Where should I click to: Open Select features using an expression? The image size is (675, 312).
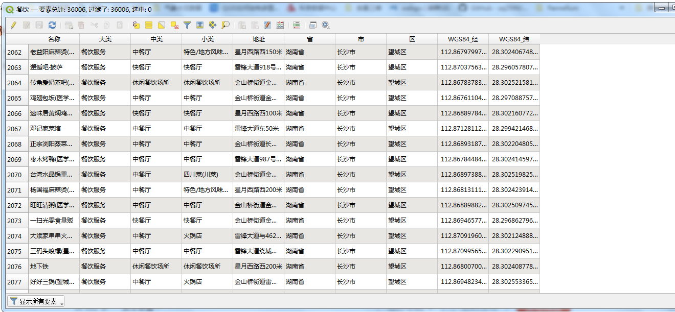click(136, 25)
